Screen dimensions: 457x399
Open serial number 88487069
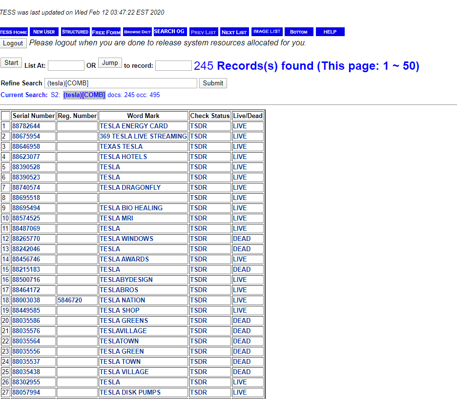tap(26, 228)
